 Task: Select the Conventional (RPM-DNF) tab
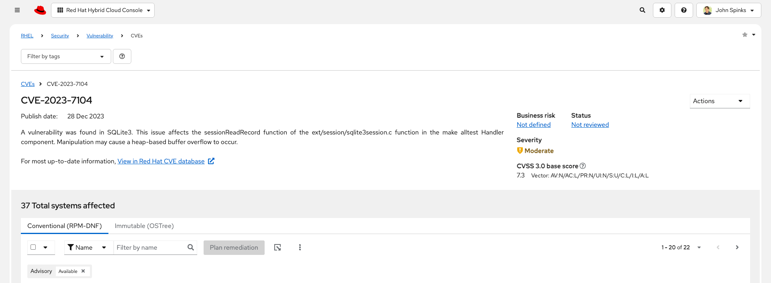pyautogui.click(x=65, y=226)
